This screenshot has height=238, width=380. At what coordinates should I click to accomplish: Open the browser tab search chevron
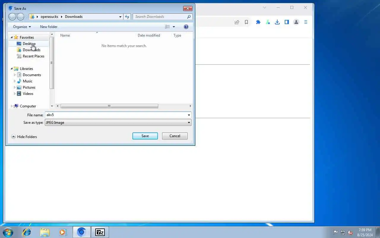coord(265,8)
